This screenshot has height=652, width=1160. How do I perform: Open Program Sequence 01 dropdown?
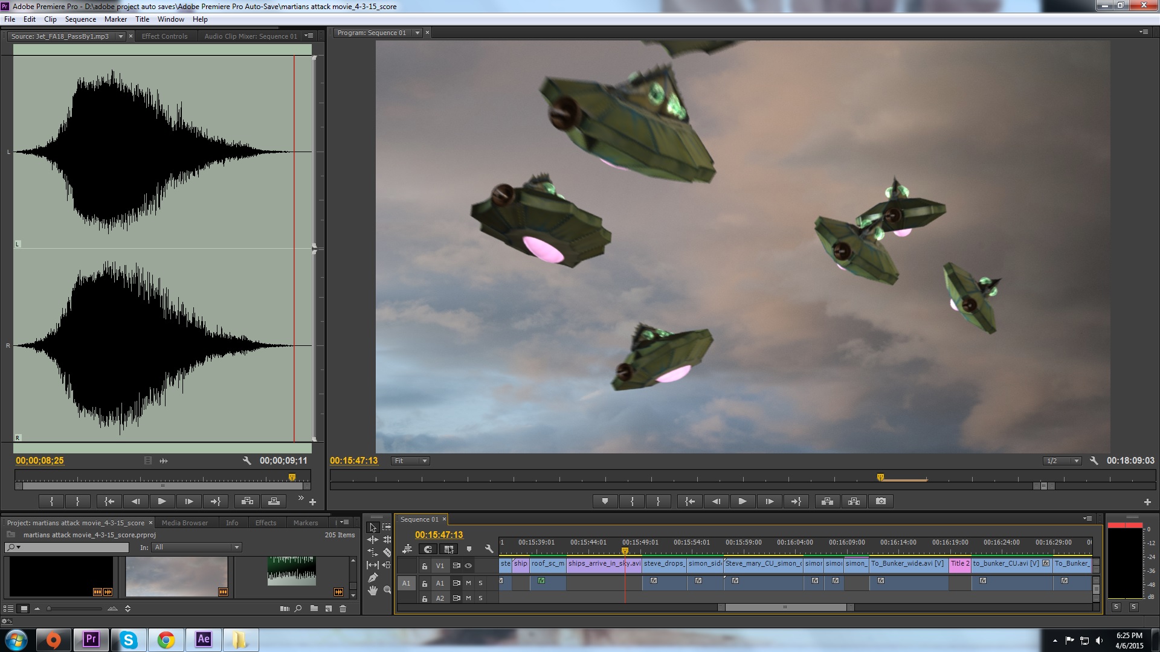tap(417, 33)
